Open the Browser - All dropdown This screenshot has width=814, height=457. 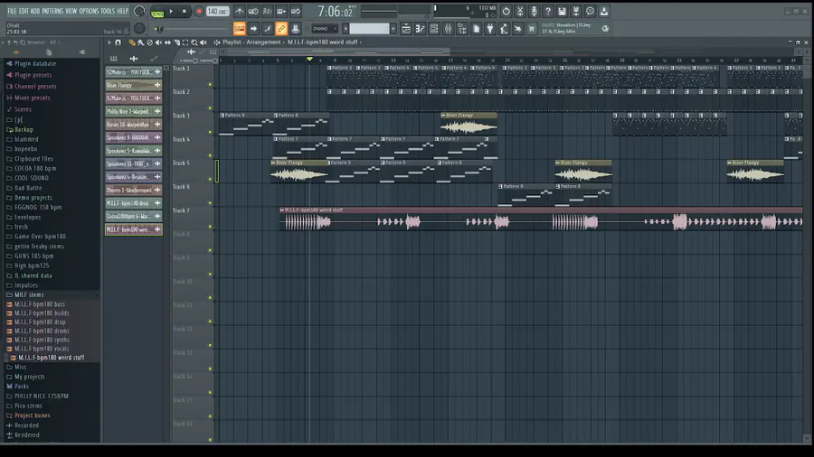pos(43,42)
